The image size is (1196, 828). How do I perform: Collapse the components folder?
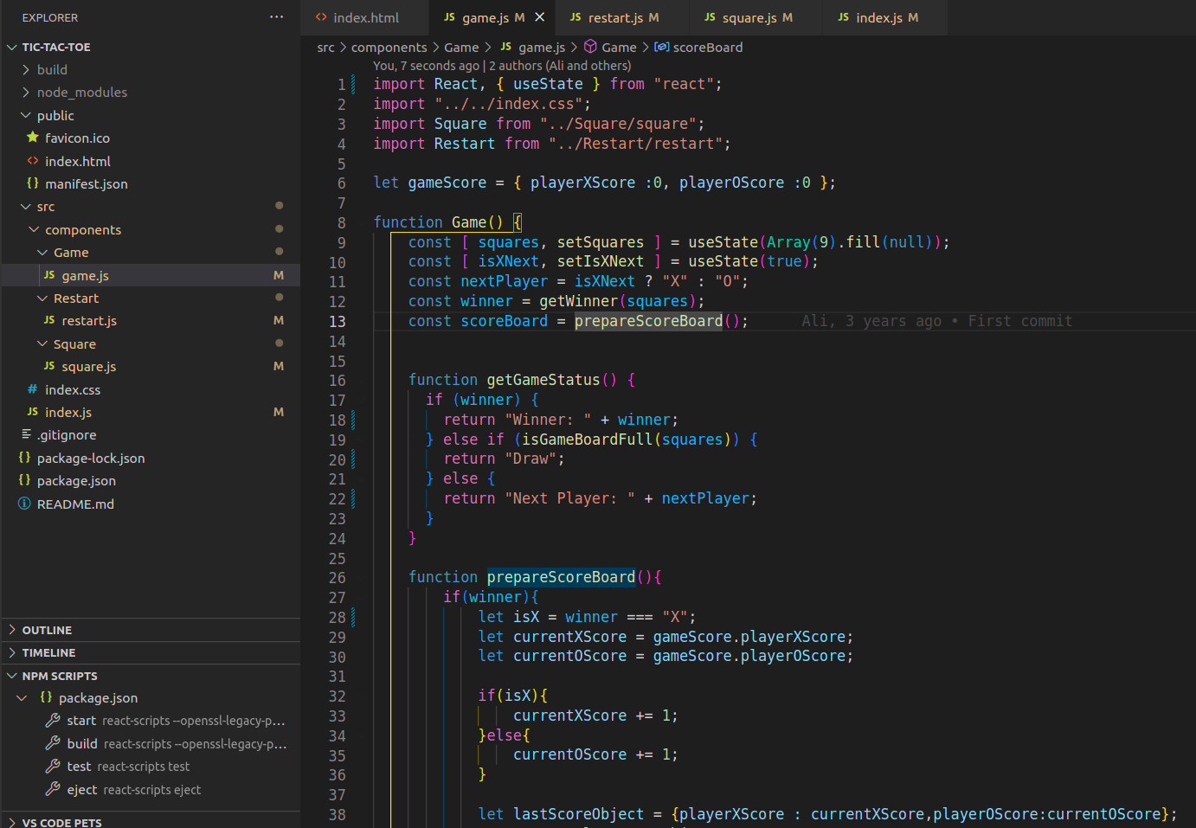click(x=35, y=229)
